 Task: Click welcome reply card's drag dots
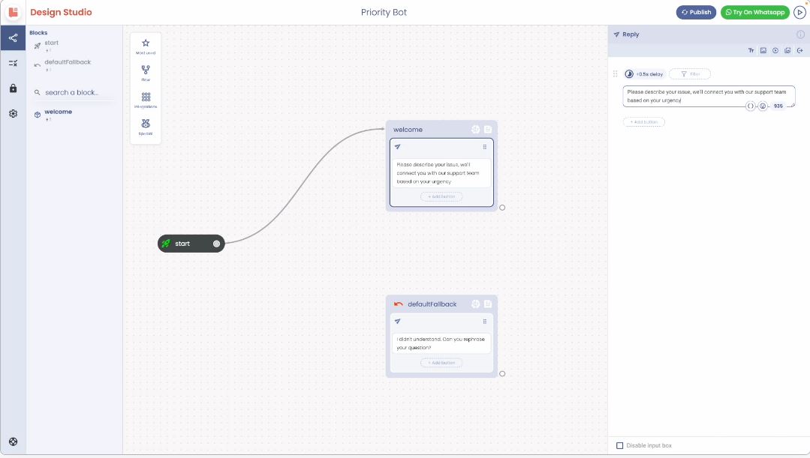[484, 147]
